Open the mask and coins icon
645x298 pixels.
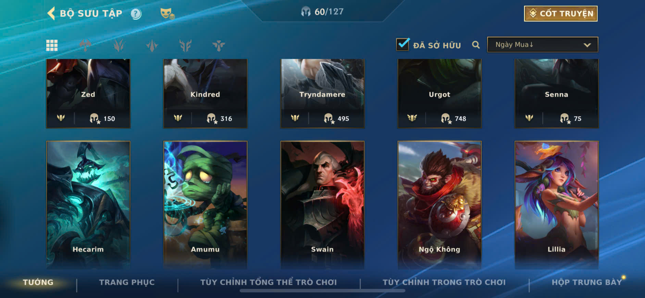point(168,14)
